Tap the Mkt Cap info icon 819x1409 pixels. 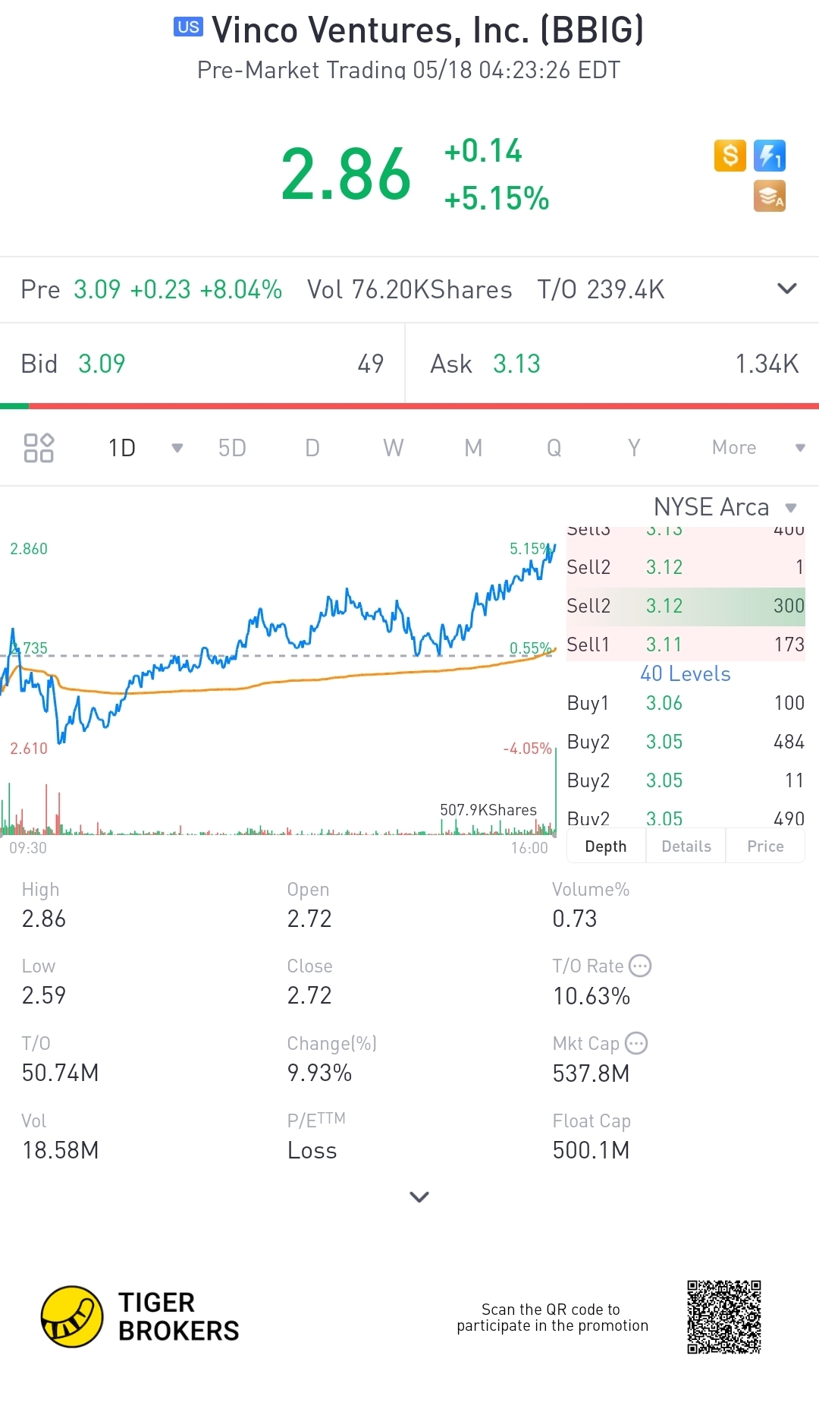636,1043
